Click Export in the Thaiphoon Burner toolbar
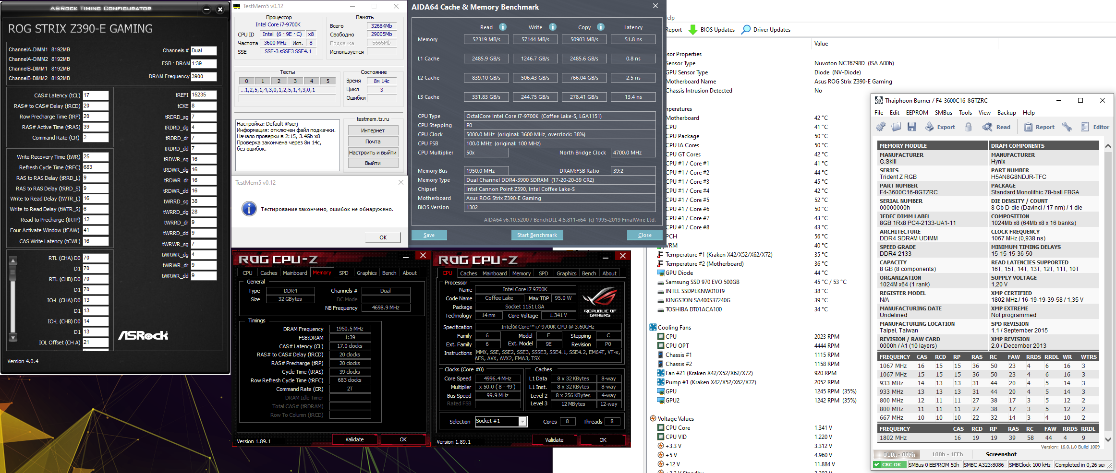Screen dimensions: 1116x473 [940, 127]
